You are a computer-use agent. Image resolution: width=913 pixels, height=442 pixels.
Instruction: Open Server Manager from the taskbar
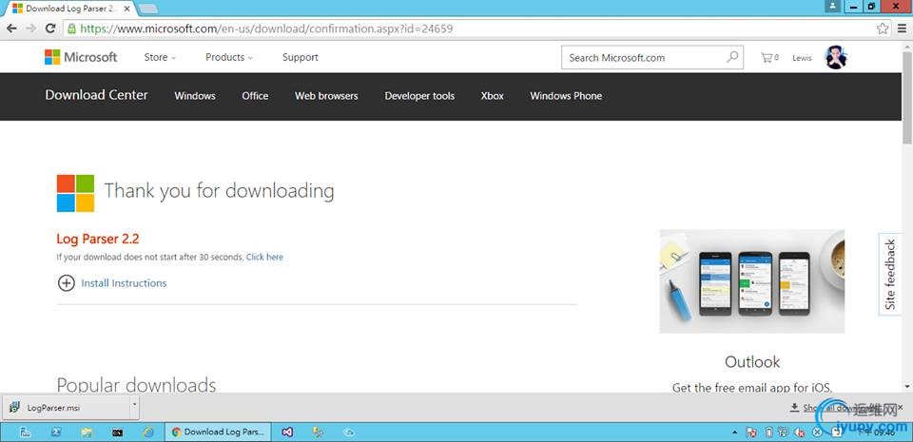[x=25, y=432]
